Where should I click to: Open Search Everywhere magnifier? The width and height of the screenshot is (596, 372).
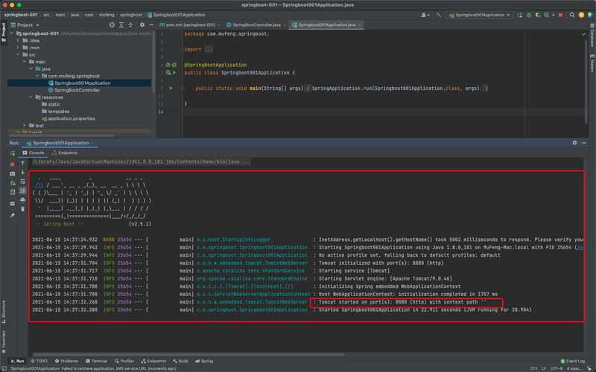pos(572,15)
